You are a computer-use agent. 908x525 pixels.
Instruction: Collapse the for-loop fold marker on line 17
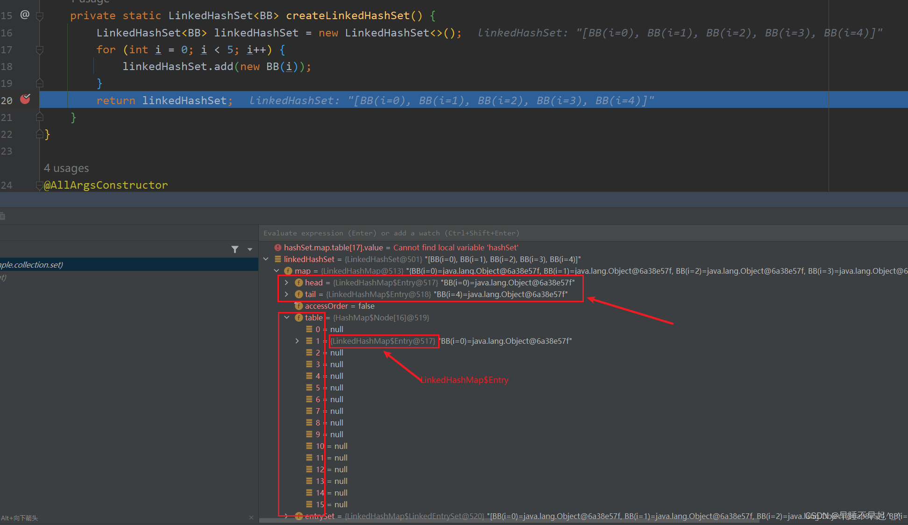(40, 50)
